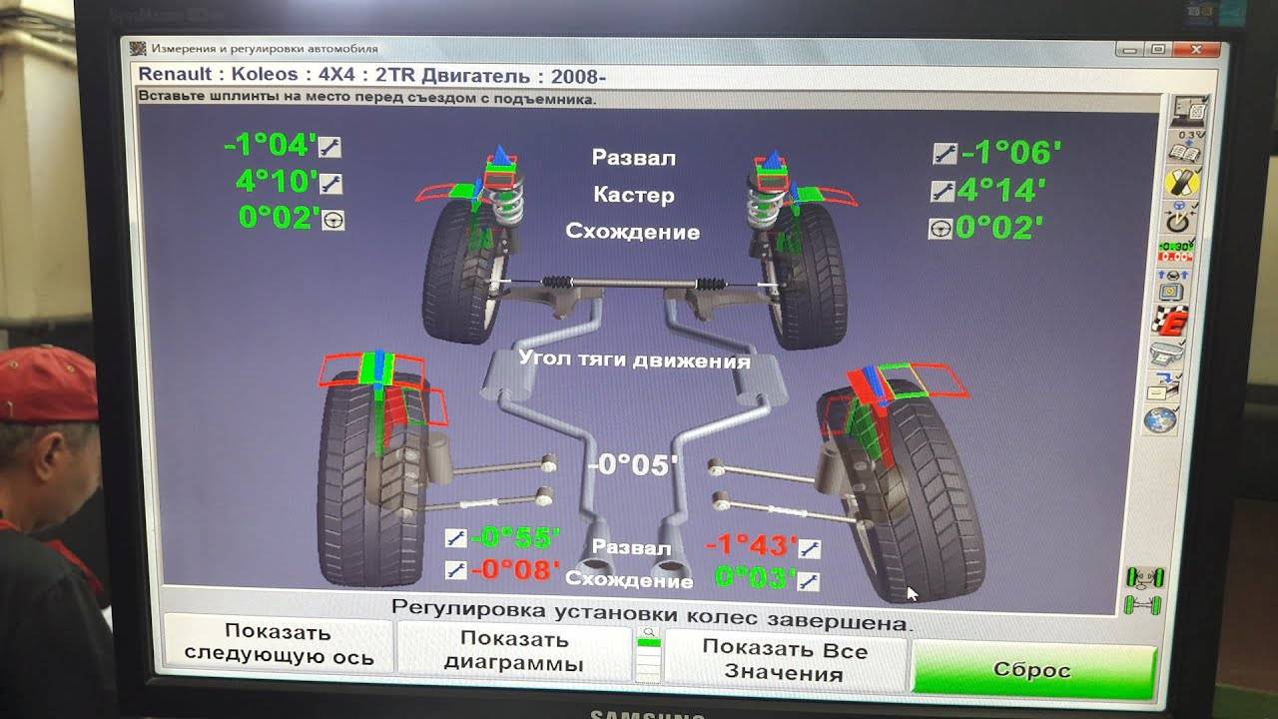The image size is (1278, 719).
Task: Select the steering wheel centering sidebar icon
Action: [x=1181, y=218]
